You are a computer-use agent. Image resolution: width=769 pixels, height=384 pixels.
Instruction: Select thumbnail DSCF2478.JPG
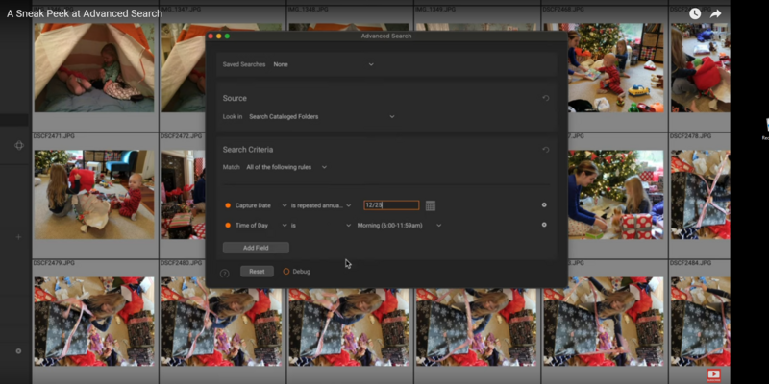701,195
